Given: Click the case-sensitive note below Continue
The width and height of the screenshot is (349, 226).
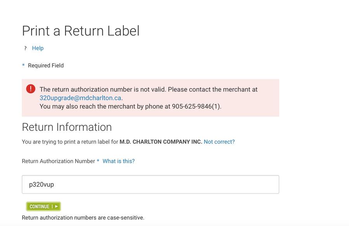Looking at the screenshot, I should coord(83,217).
